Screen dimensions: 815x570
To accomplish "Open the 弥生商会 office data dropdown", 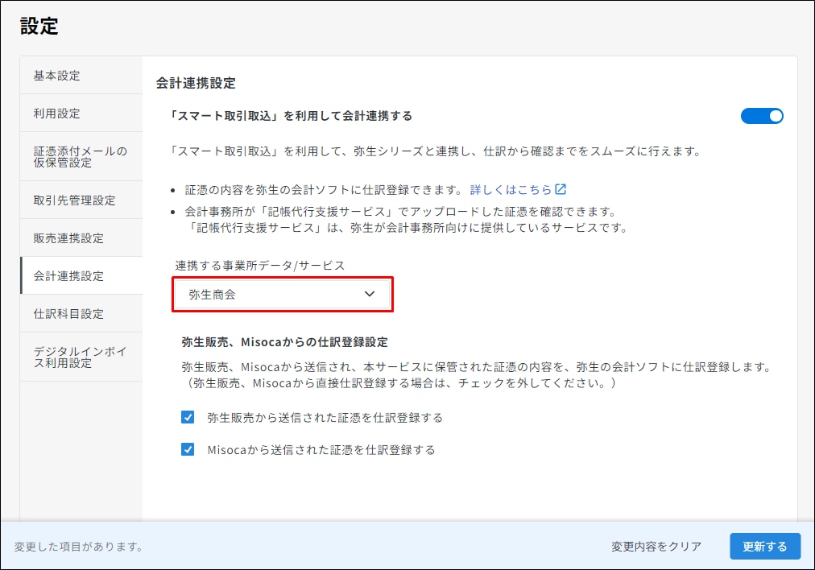I will (x=283, y=295).
